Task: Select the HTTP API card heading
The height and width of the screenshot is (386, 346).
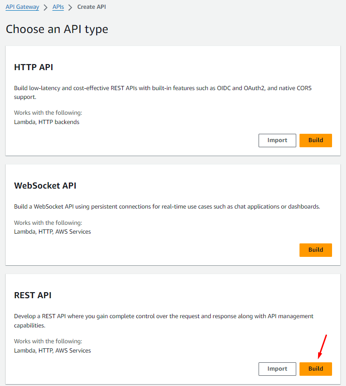Action: coord(33,67)
